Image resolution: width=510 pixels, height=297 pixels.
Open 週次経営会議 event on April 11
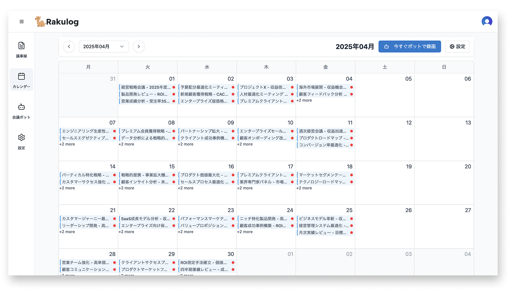click(323, 131)
